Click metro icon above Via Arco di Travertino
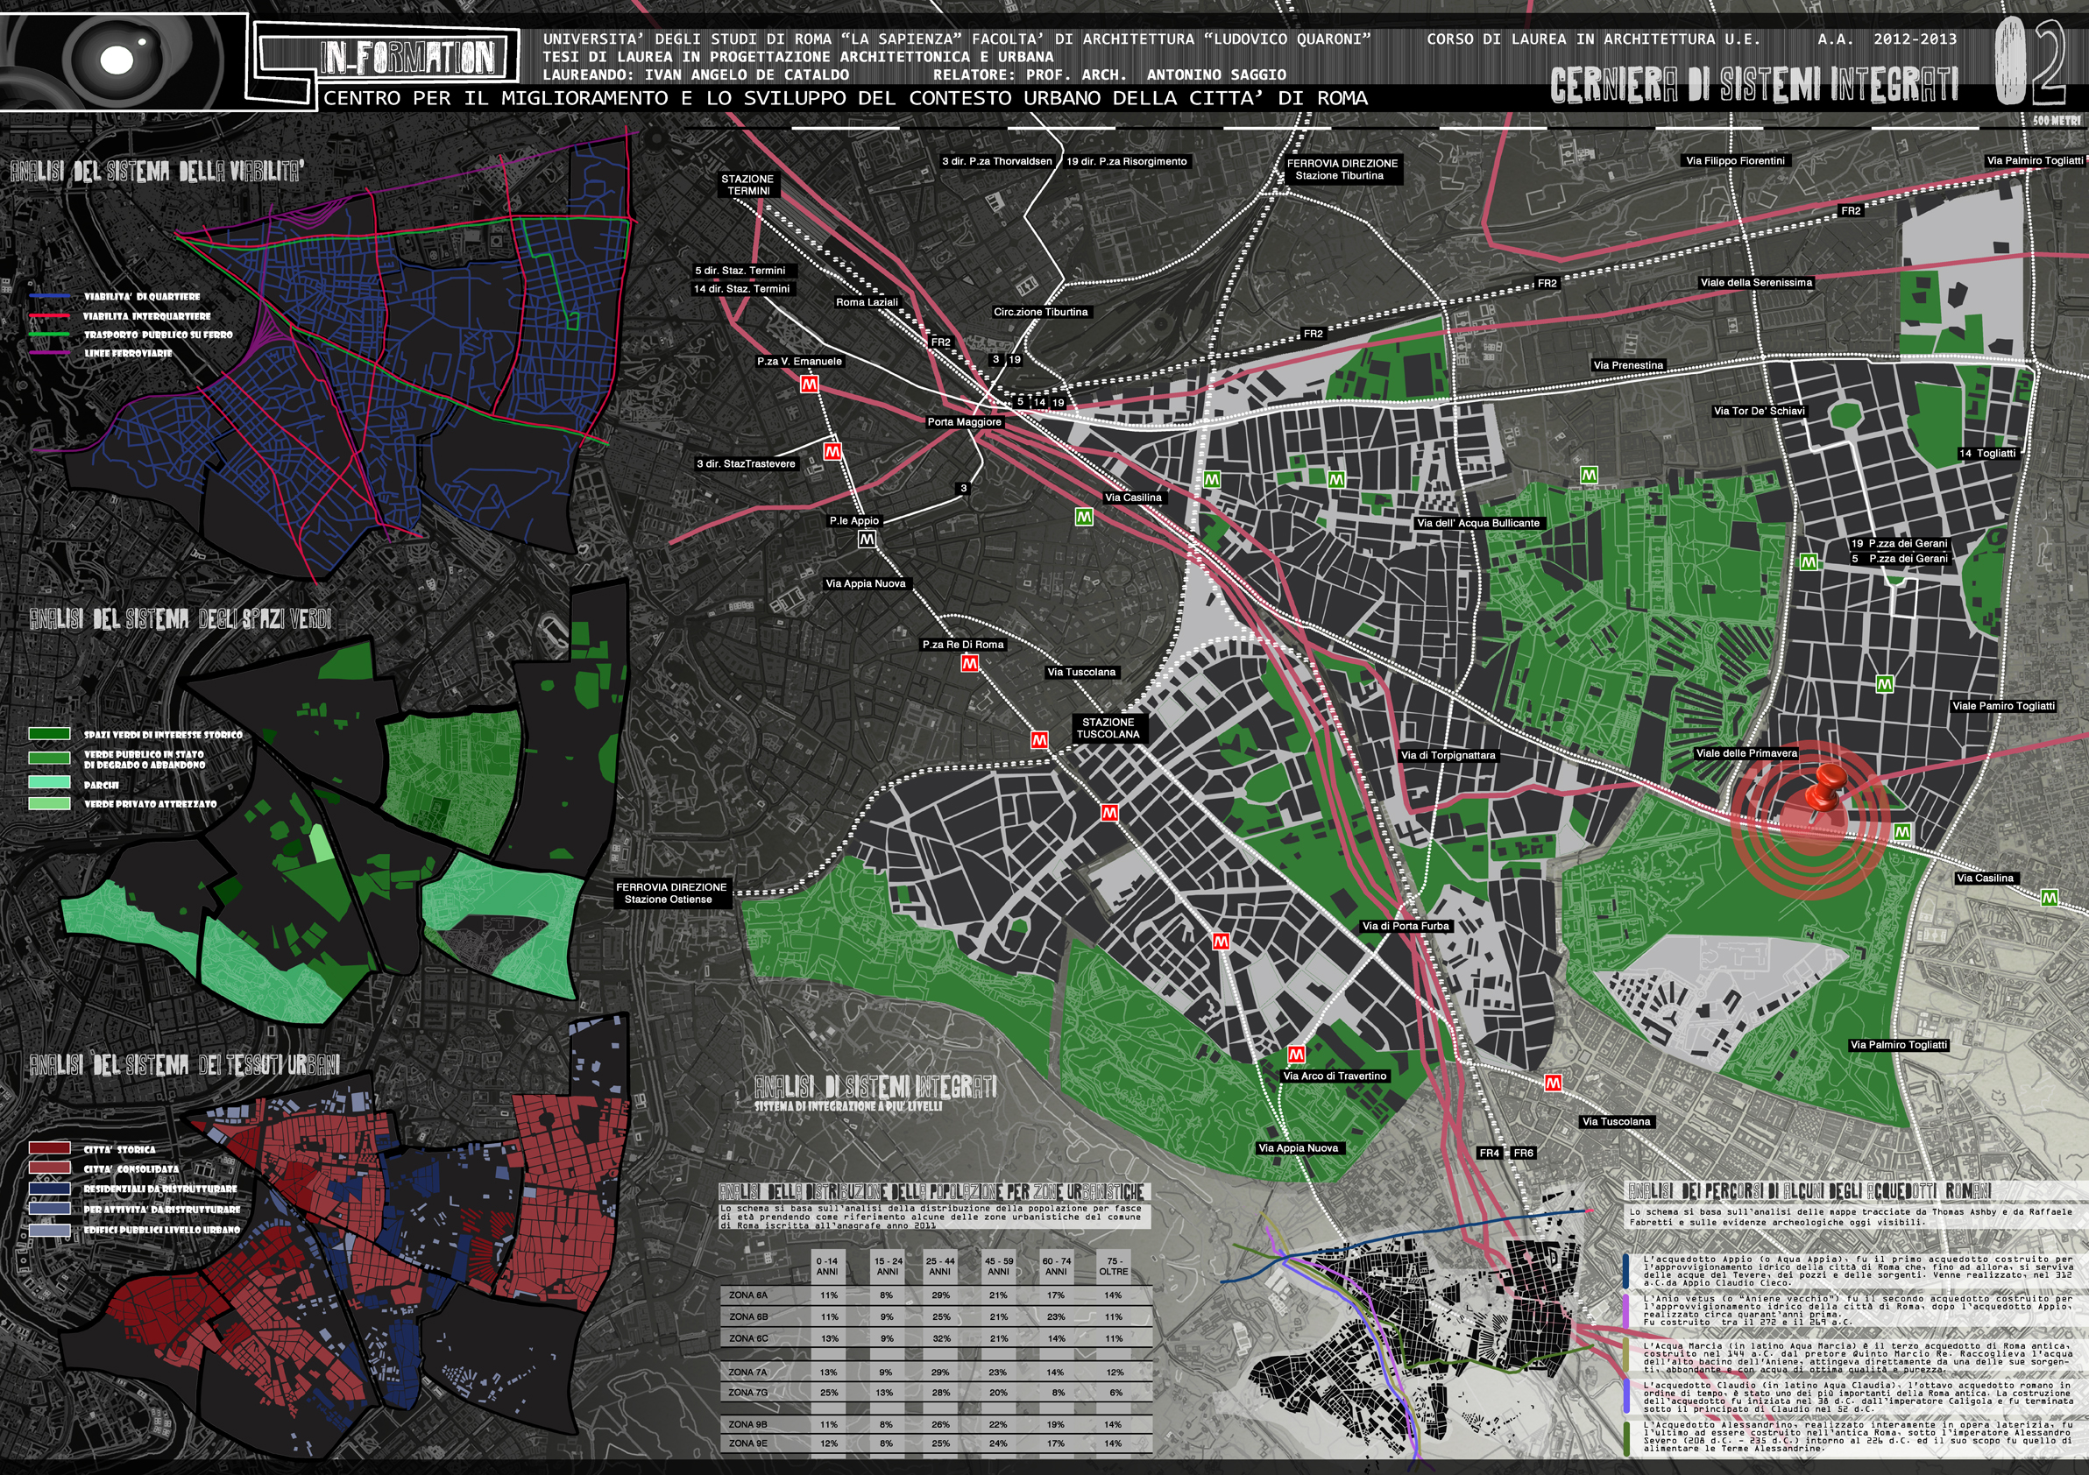Image resolution: width=2089 pixels, height=1475 pixels. tap(1296, 1055)
